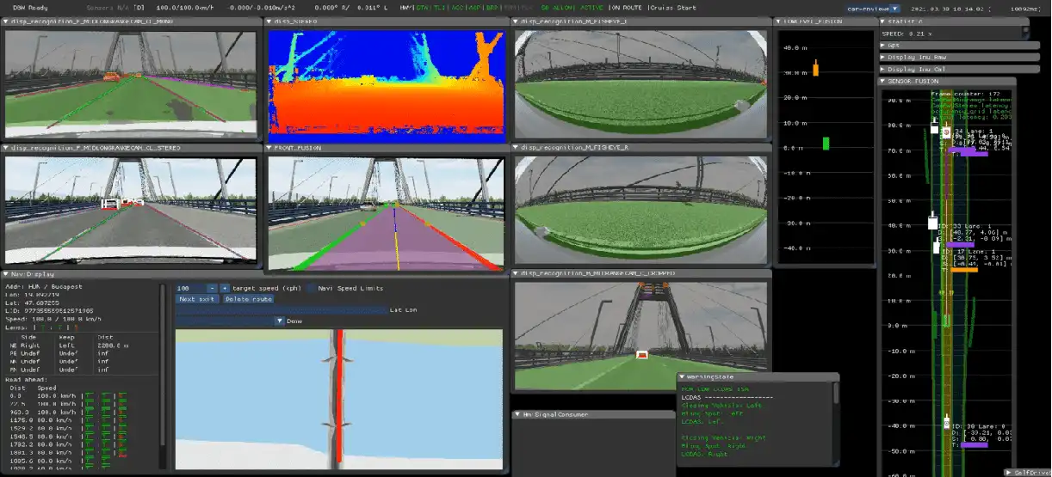Click the left fisheye camera view
The width and height of the screenshot is (1052, 477).
click(x=640, y=83)
